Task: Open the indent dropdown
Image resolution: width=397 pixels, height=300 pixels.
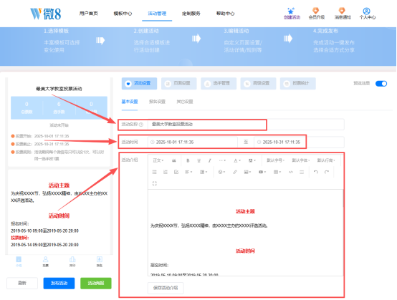Action: click(x=204, y=172)
